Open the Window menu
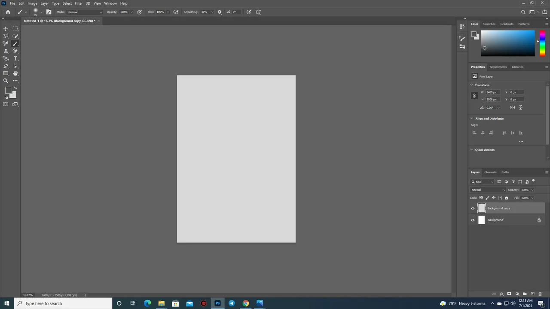The height and width of the screenshot is (309, 550). coord(110,3)
